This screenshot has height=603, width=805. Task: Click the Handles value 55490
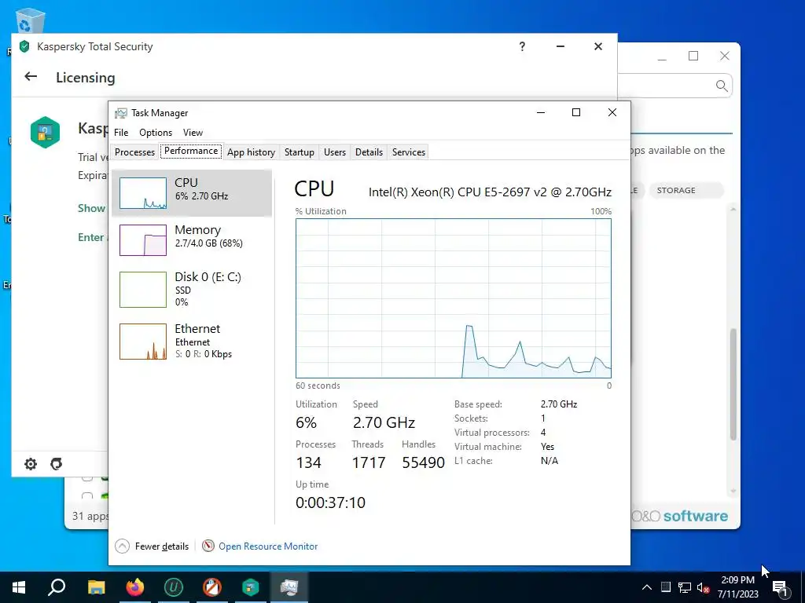tap(423, 462)
